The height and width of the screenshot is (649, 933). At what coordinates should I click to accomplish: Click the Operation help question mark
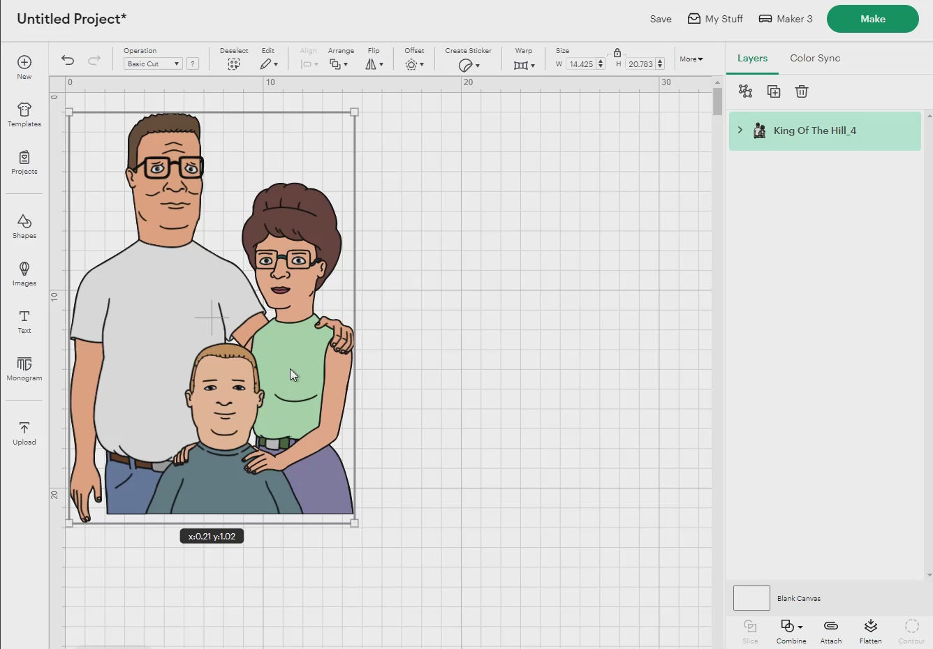coord(193,64)
